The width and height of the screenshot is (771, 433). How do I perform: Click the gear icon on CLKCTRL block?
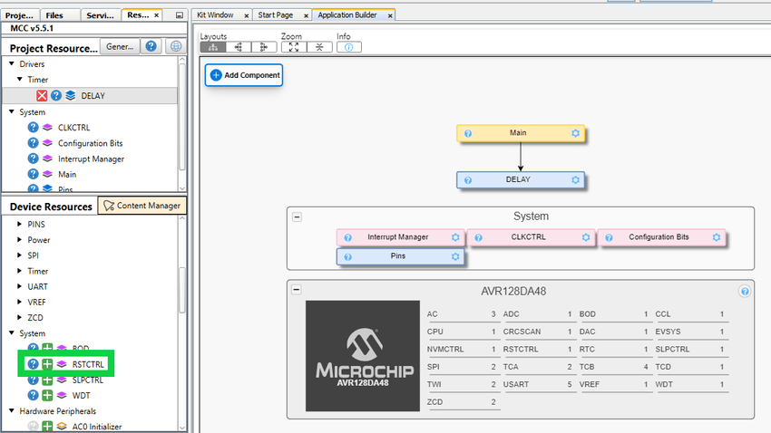click(586, 237)
